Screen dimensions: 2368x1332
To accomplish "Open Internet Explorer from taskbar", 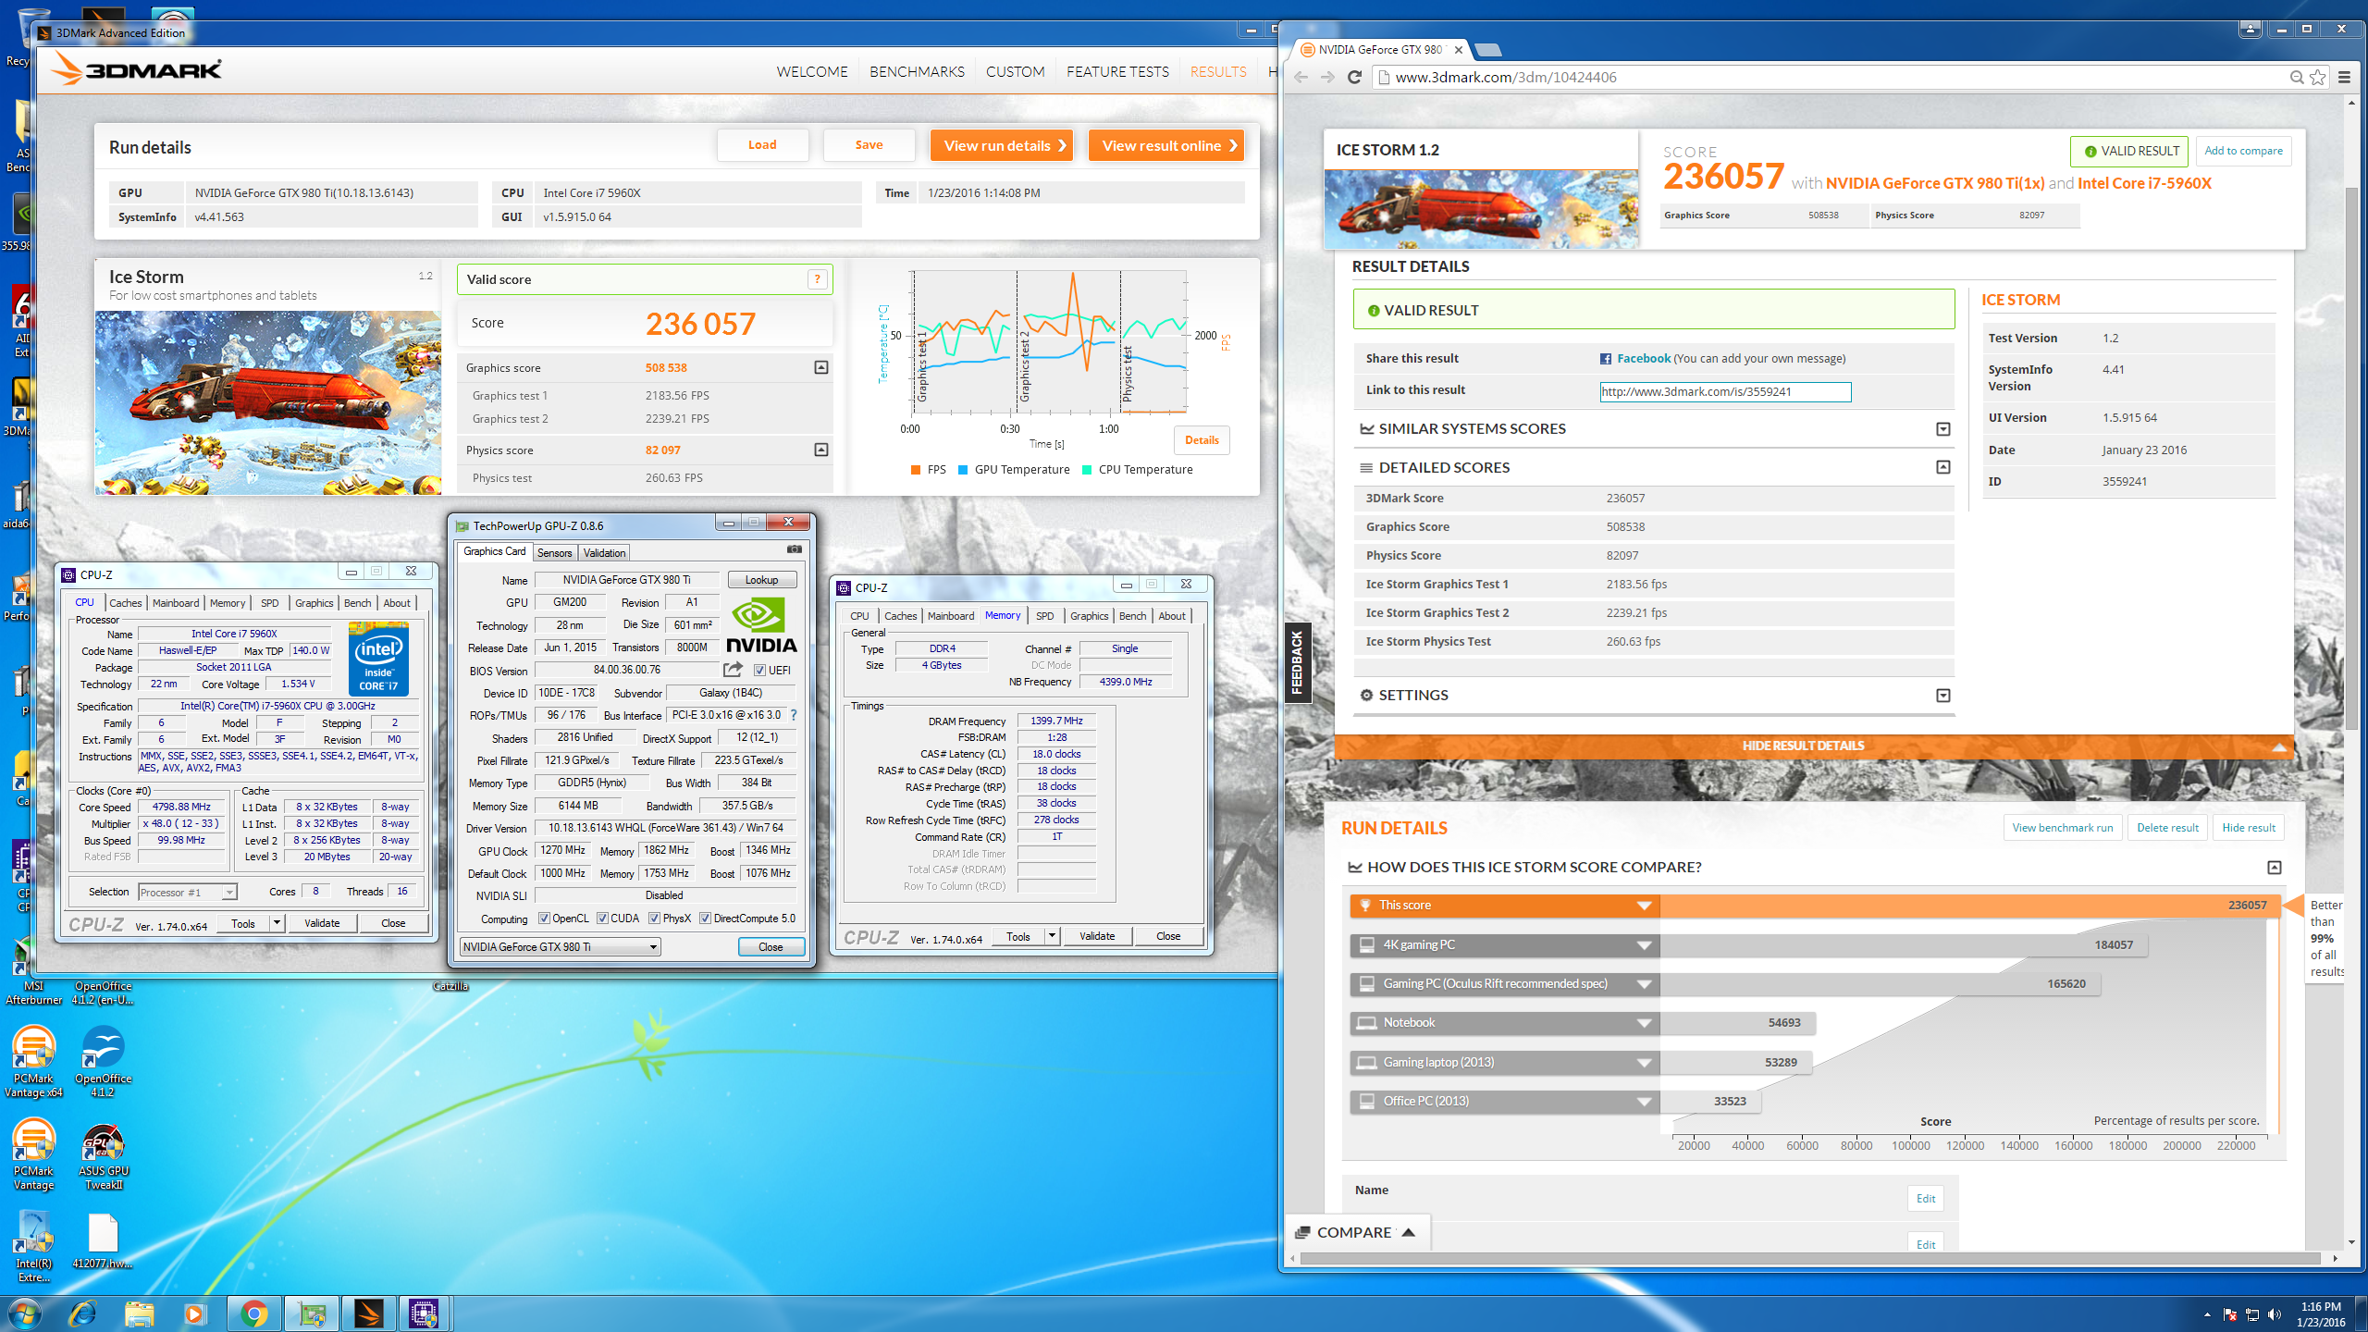I will point(83,1313).
